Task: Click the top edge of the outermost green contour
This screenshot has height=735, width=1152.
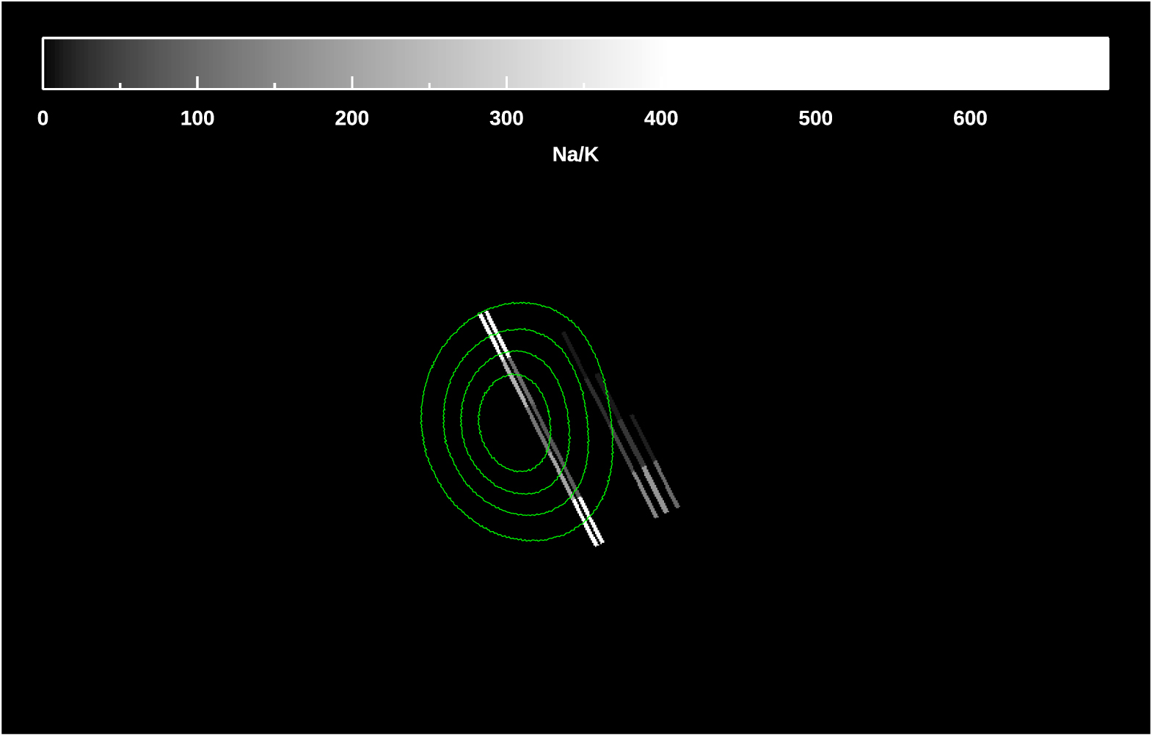Action: tap(521, 302)
